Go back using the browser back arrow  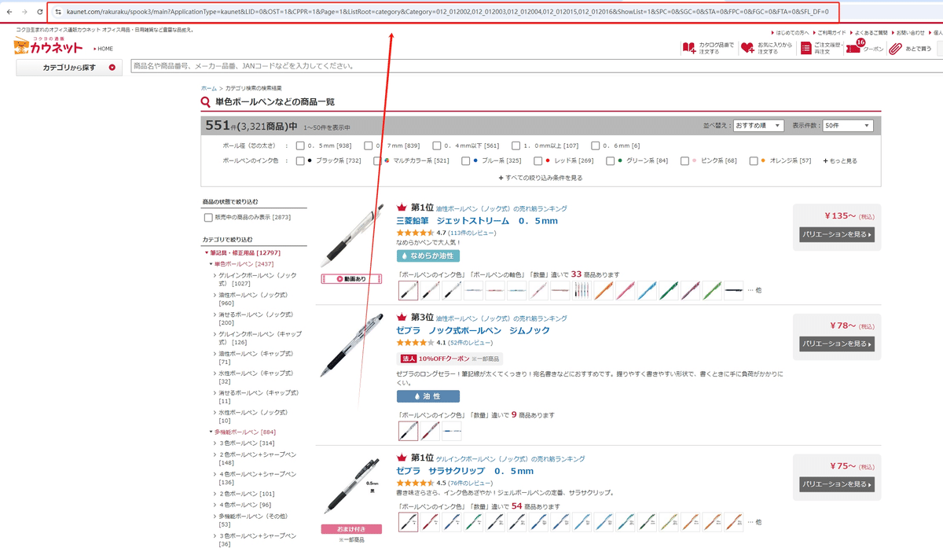pos(9,12)
